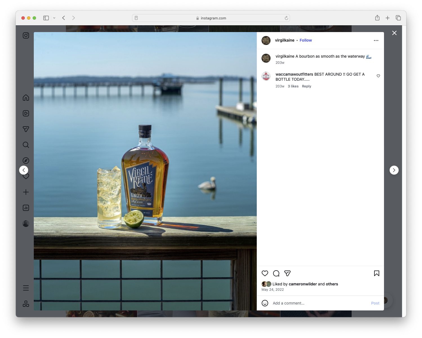Share the post via paper plane
Image resolution: width=422 pixels, height=338 pixels.
[x=287, y=273]
